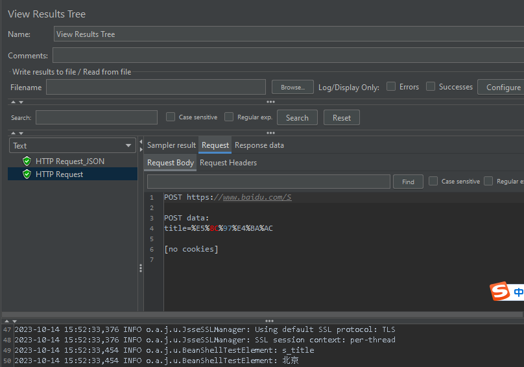Click the up arrow above the log panel
Viewport: 524px width, 367px height.
click(6, 321)
